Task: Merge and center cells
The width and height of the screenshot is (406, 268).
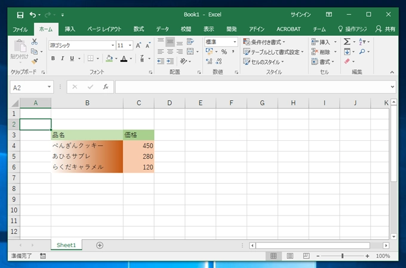Action: click(x=190, y=51)
